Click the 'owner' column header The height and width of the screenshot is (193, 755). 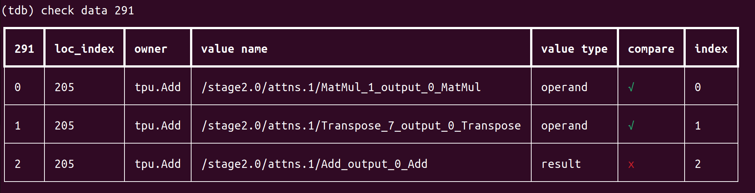[x=150, y=49]
